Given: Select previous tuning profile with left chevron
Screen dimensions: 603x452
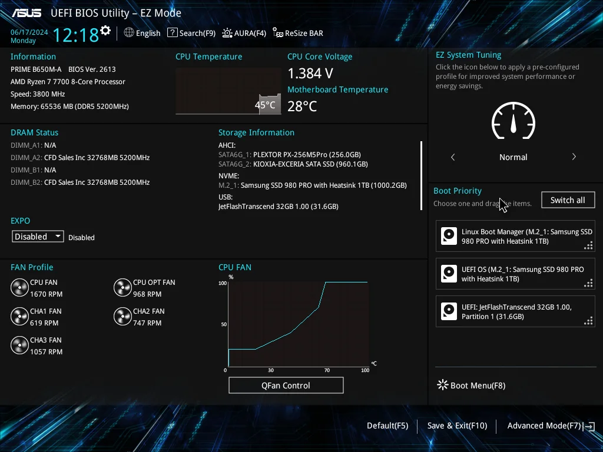Looking at the screenshot, I should coord(453,157).
